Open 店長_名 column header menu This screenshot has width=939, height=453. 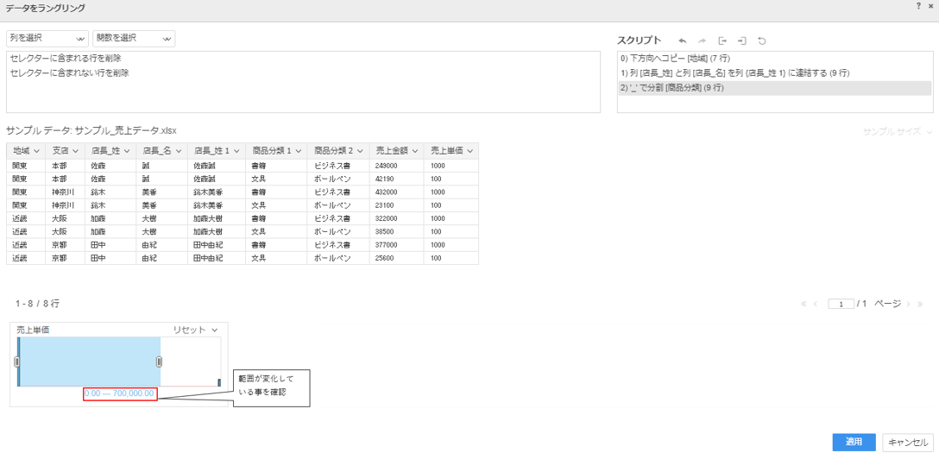178,151
